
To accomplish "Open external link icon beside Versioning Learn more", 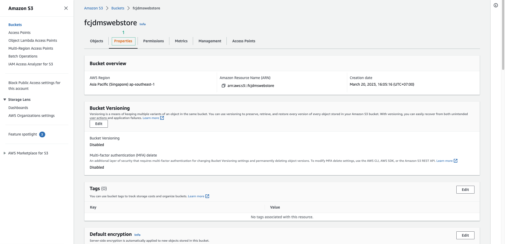I will (x=162, y=118).
